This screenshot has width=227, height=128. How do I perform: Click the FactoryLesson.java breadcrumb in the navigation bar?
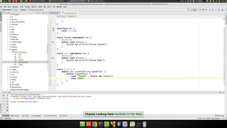pos(35,10)
